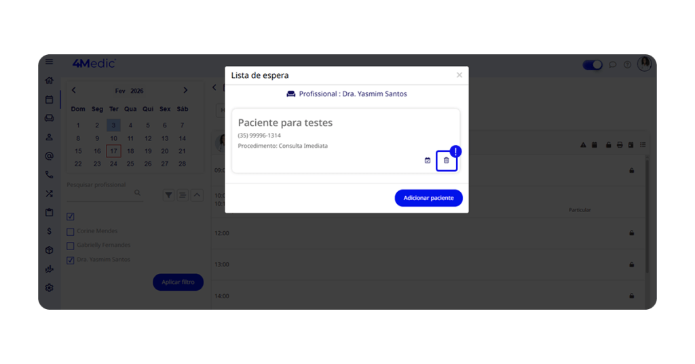Go to next month in calendar
This screenshot has width=695, height=364.
coord(185,90)
